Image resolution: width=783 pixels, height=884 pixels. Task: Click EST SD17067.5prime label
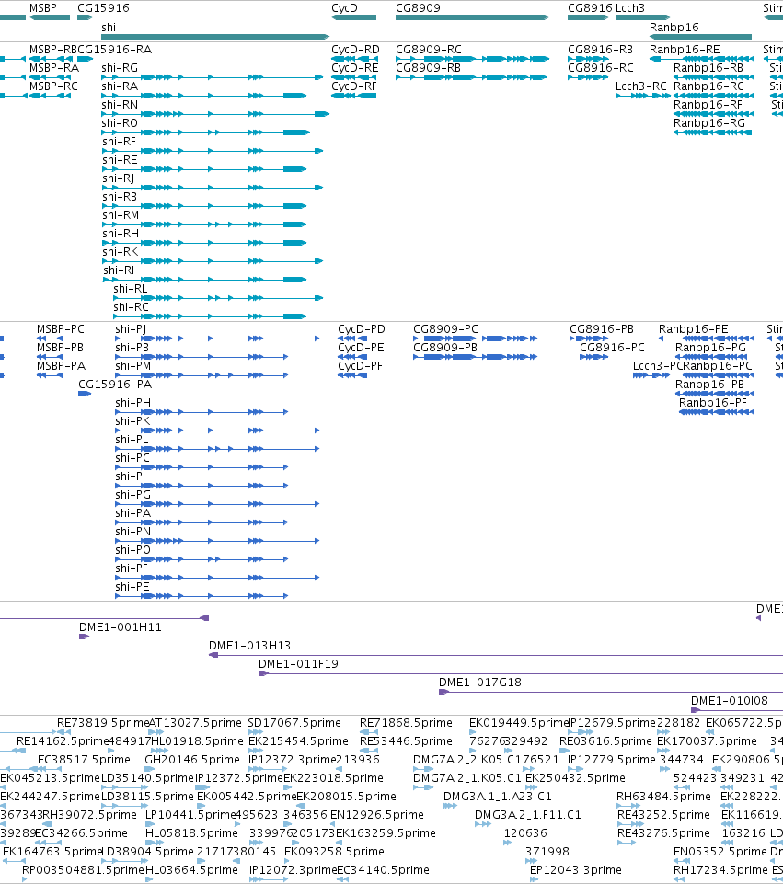294,723
